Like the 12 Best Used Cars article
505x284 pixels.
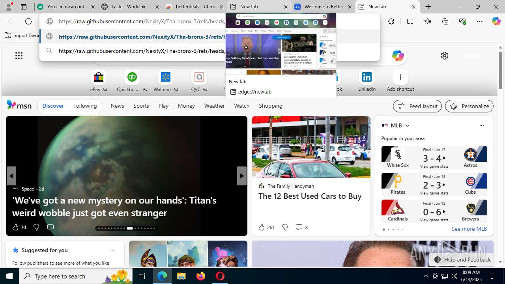262,227
